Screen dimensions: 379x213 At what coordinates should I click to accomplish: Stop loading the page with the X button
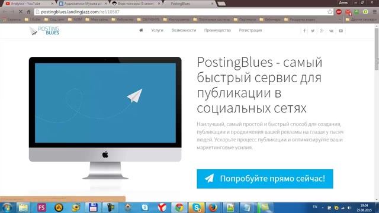(x=21, y=12)
